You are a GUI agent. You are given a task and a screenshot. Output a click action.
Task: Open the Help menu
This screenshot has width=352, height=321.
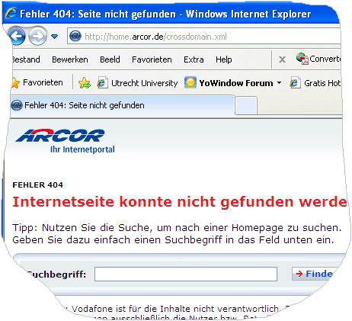[224, 59]
